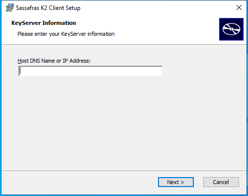Open system menu via setup title icon
Viewport: 248px width, 196px height.
coord(9,7)
